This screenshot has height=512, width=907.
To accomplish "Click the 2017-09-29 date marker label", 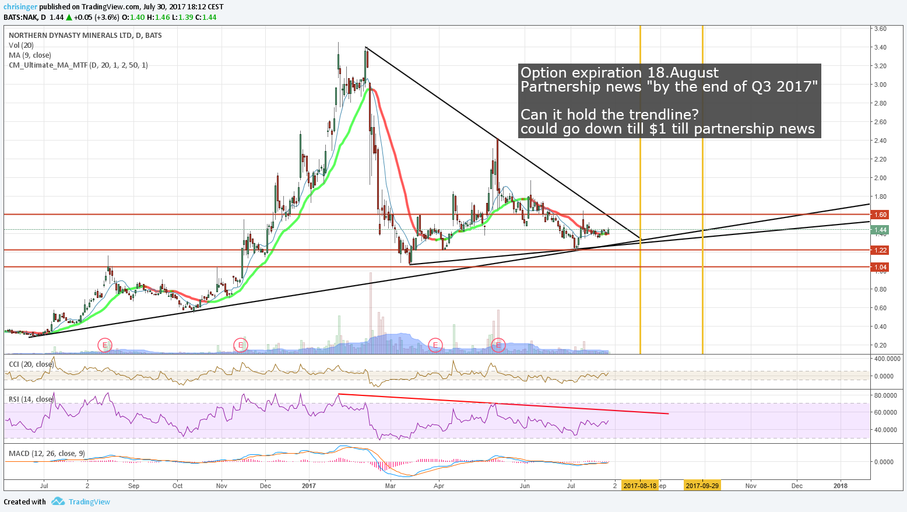I will [702, 486].
